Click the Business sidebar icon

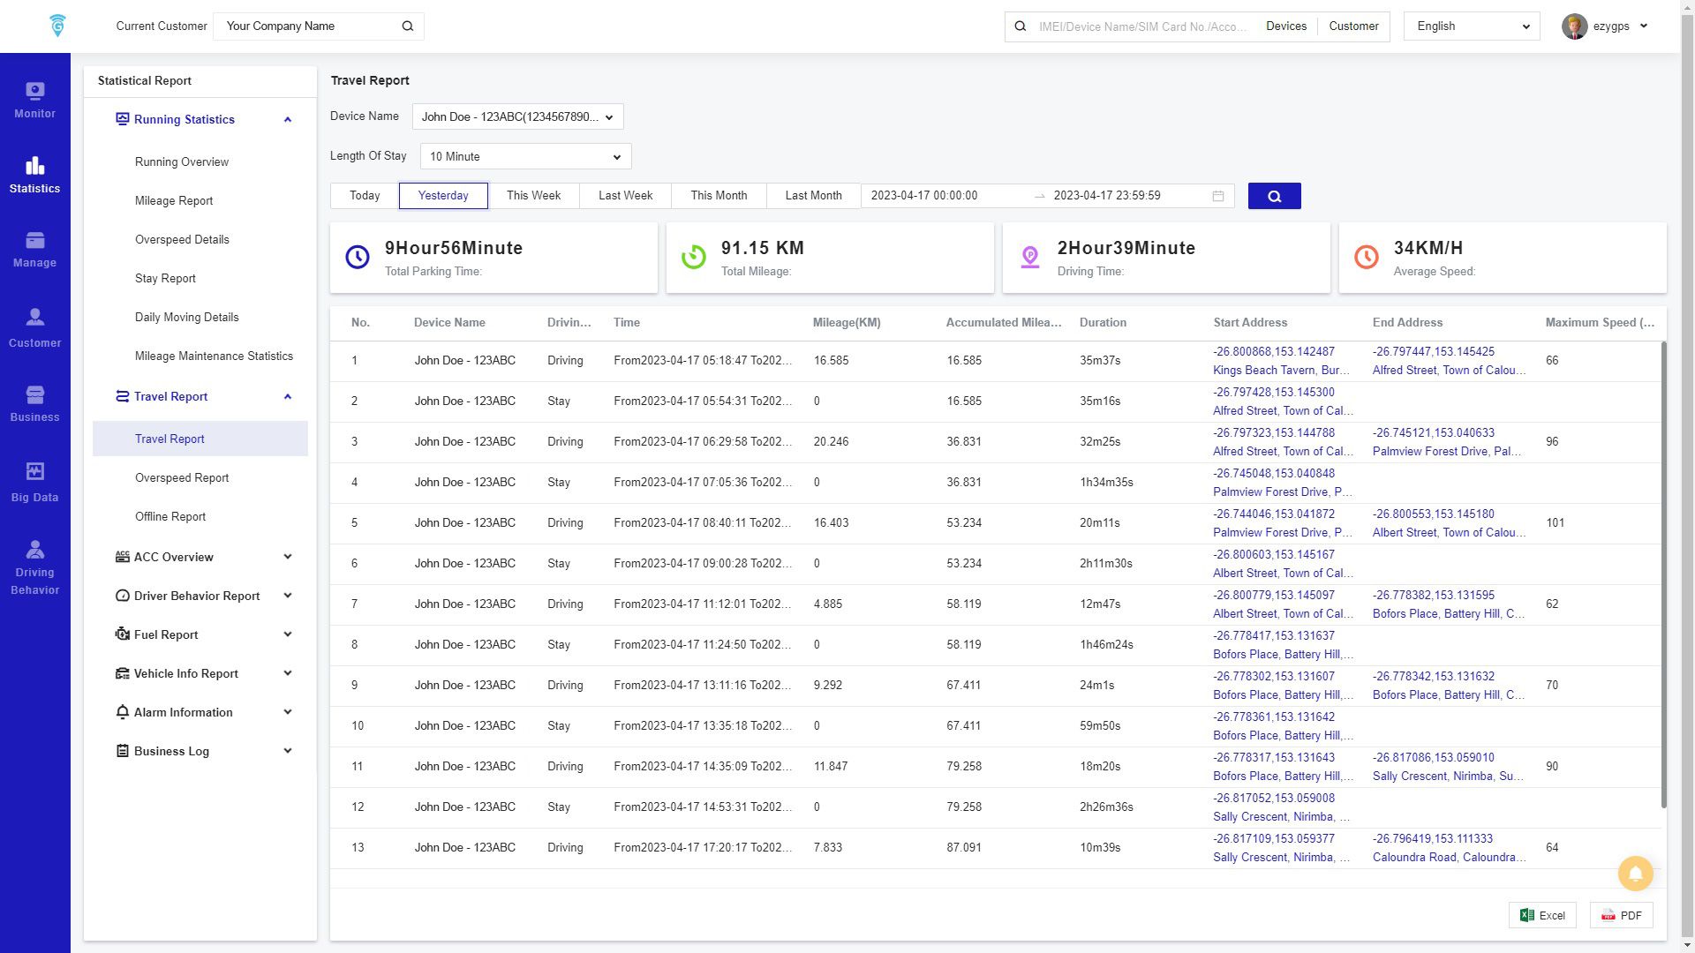34,402
